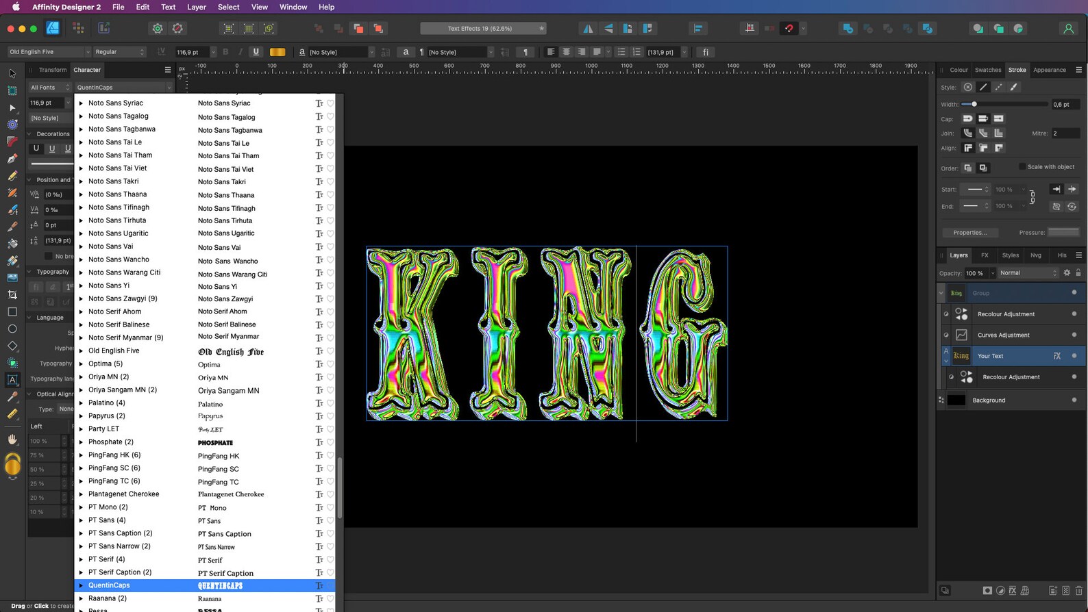Select the Crop tool in the toolbox
This screenshot has height=612, width=1088.
12,295
